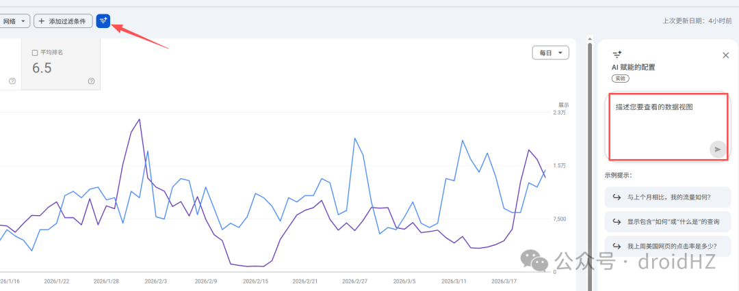Open the 网络 search type dropdown

(15, 21)
